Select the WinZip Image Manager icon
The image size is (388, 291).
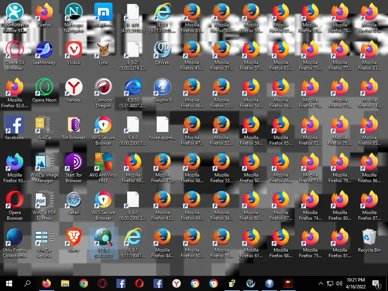pyautogui.click(x=44, y=168)
